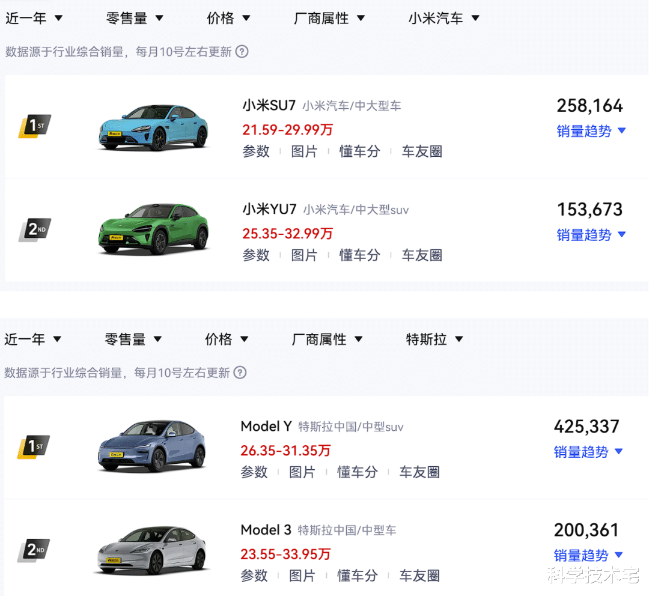
Task: Open 懂车分 for Model 3
Action: pos(358,576)
